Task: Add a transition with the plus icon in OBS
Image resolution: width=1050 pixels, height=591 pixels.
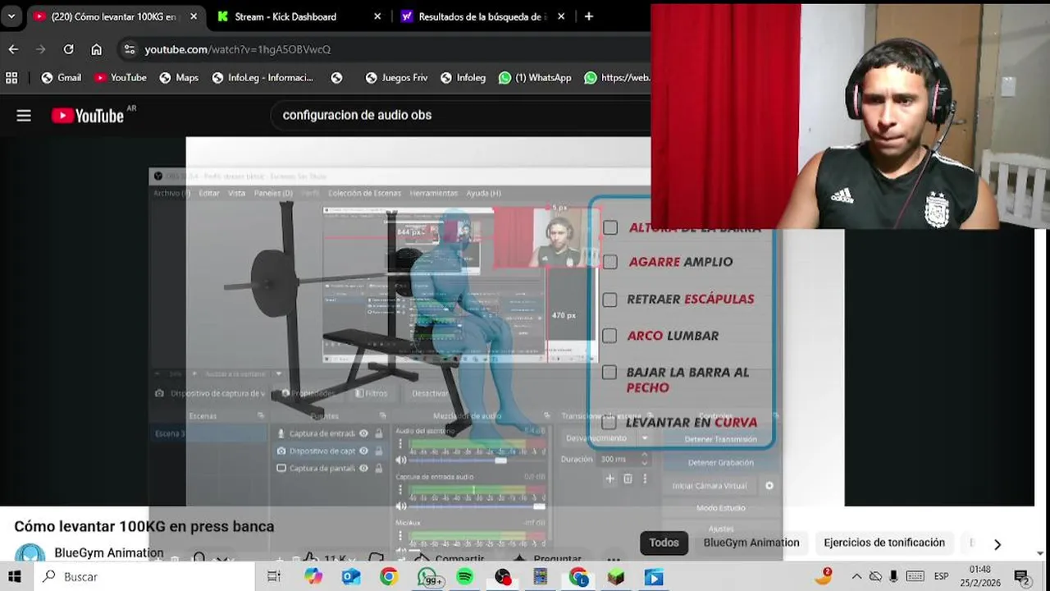Action: pyautogui.click(x=609, y=479)
